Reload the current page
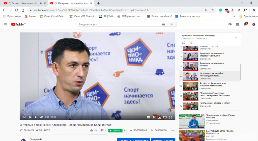 pos(17,10)
